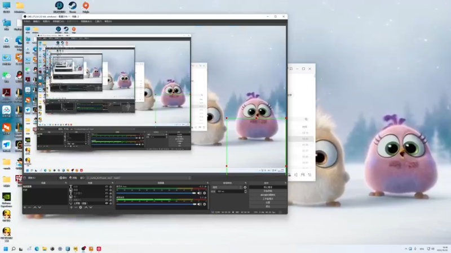This screenshot has height=253, width=451.
Task: Open the Steam desktop shortcut
Action: [73, 7]
